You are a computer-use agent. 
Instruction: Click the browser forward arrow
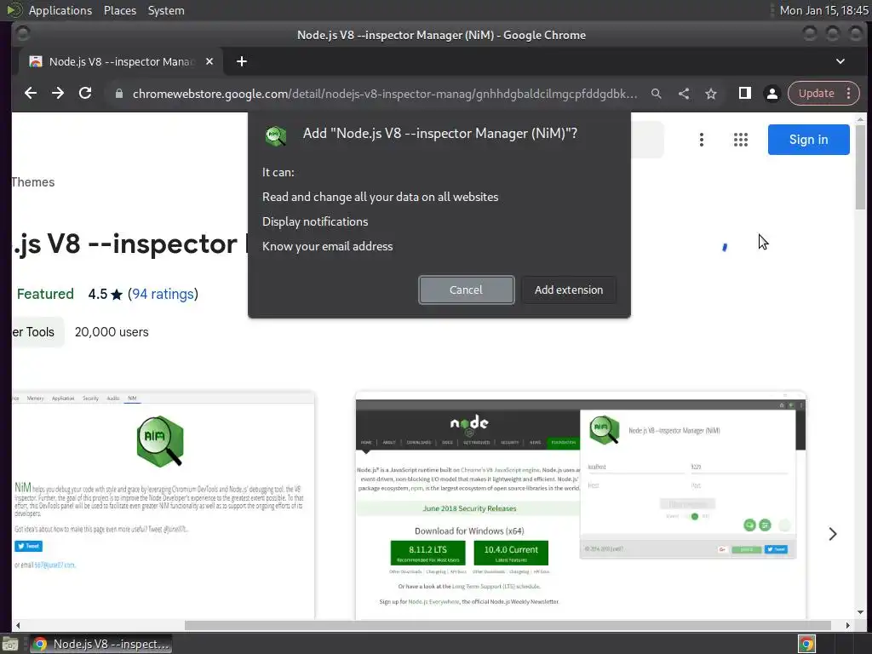pyautogui.click(x=58, y=94)
